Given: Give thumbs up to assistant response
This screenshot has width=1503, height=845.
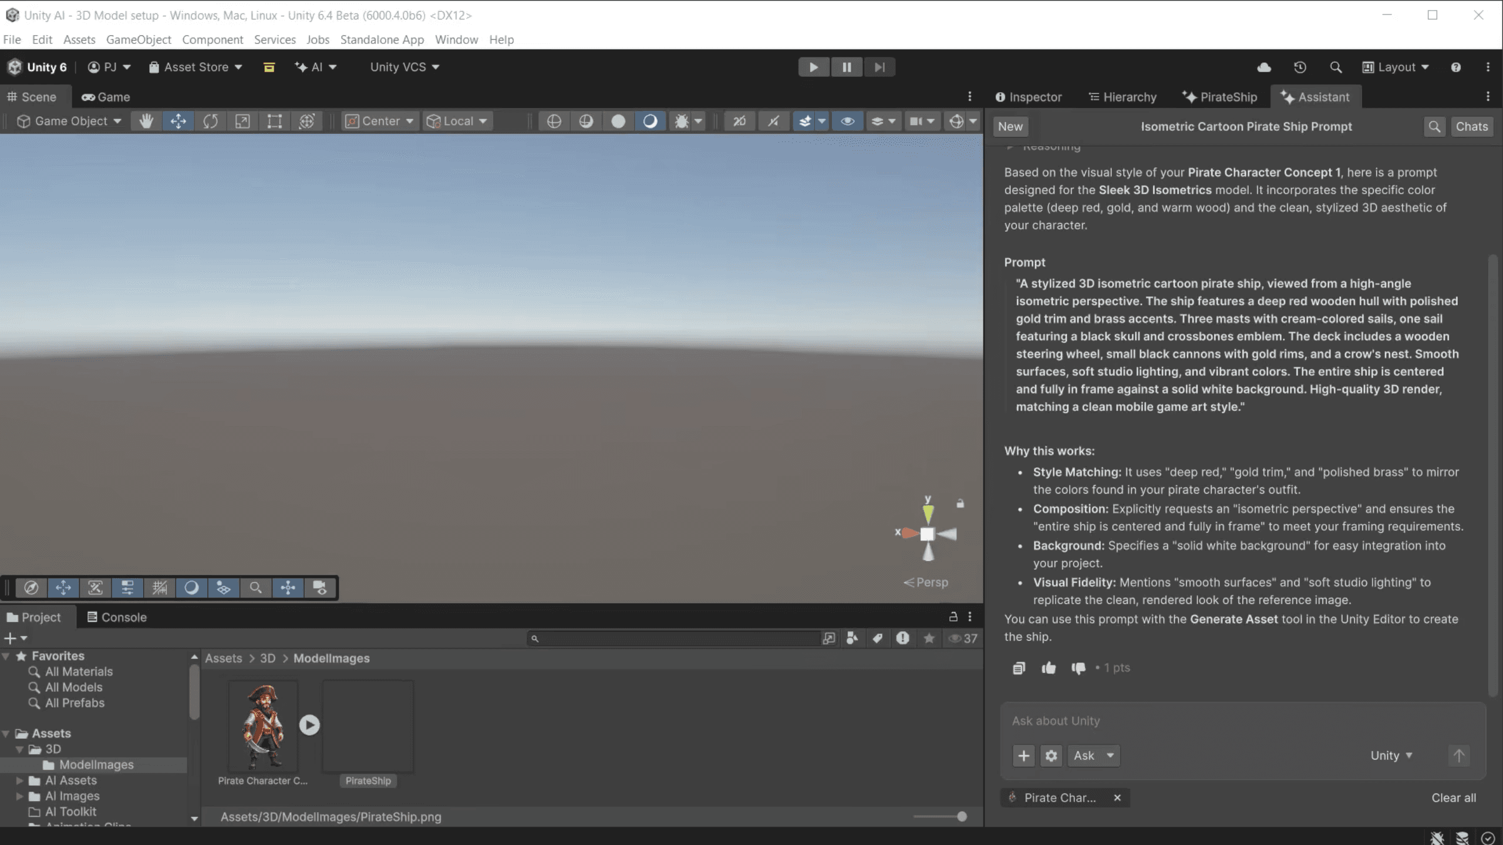Looking at the screenshot, I should pyautogui.click(x=1049, y=668).
